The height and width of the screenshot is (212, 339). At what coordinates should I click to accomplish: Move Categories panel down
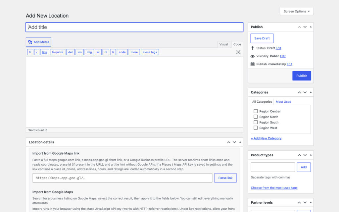tap(305, 92)
